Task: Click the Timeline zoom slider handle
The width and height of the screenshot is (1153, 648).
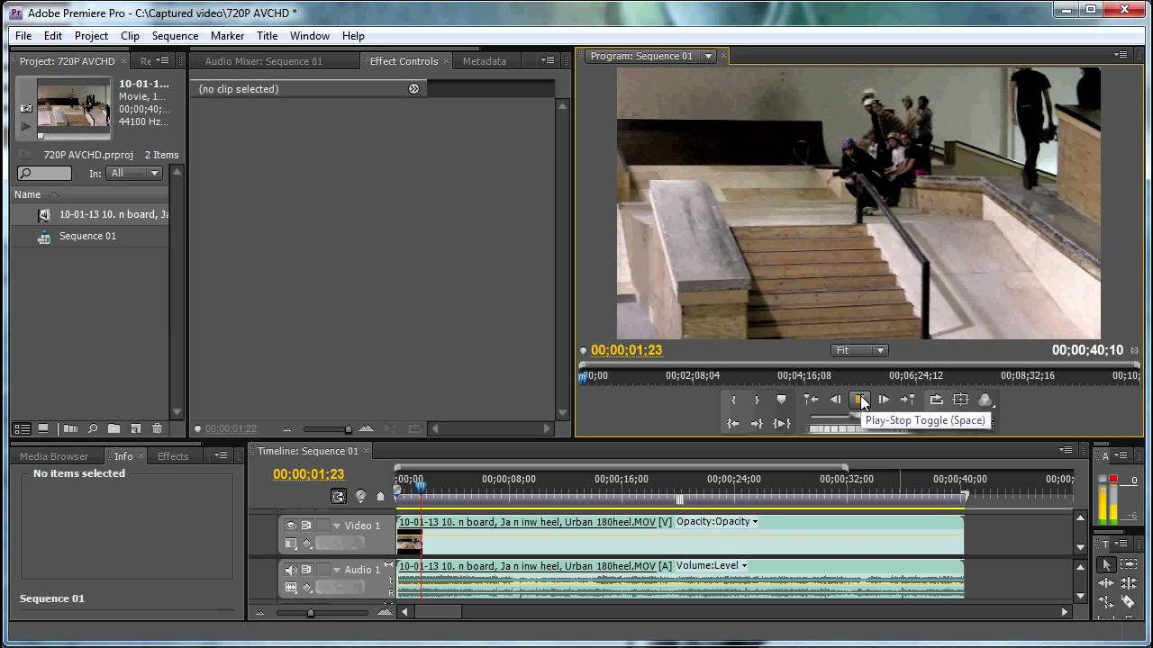Action: (x=311, y=613)
